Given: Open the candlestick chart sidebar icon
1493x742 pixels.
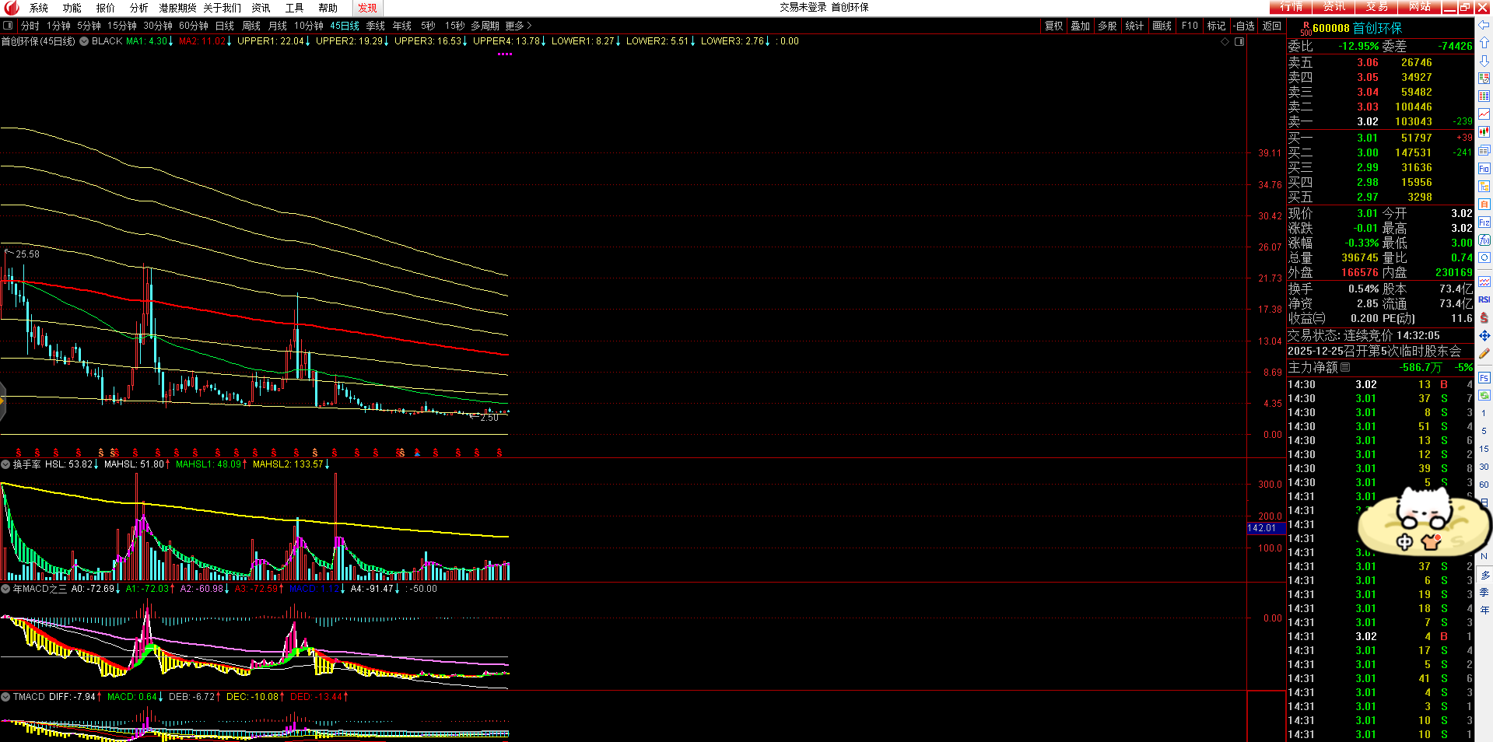Looking at the screenshot, I should coord(1484,132).
